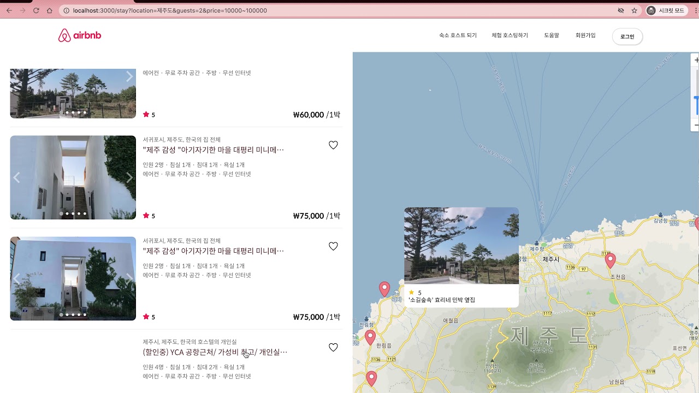
Task: Show next photo of stairway-between-walls listing
Action: tap(129, 177)
